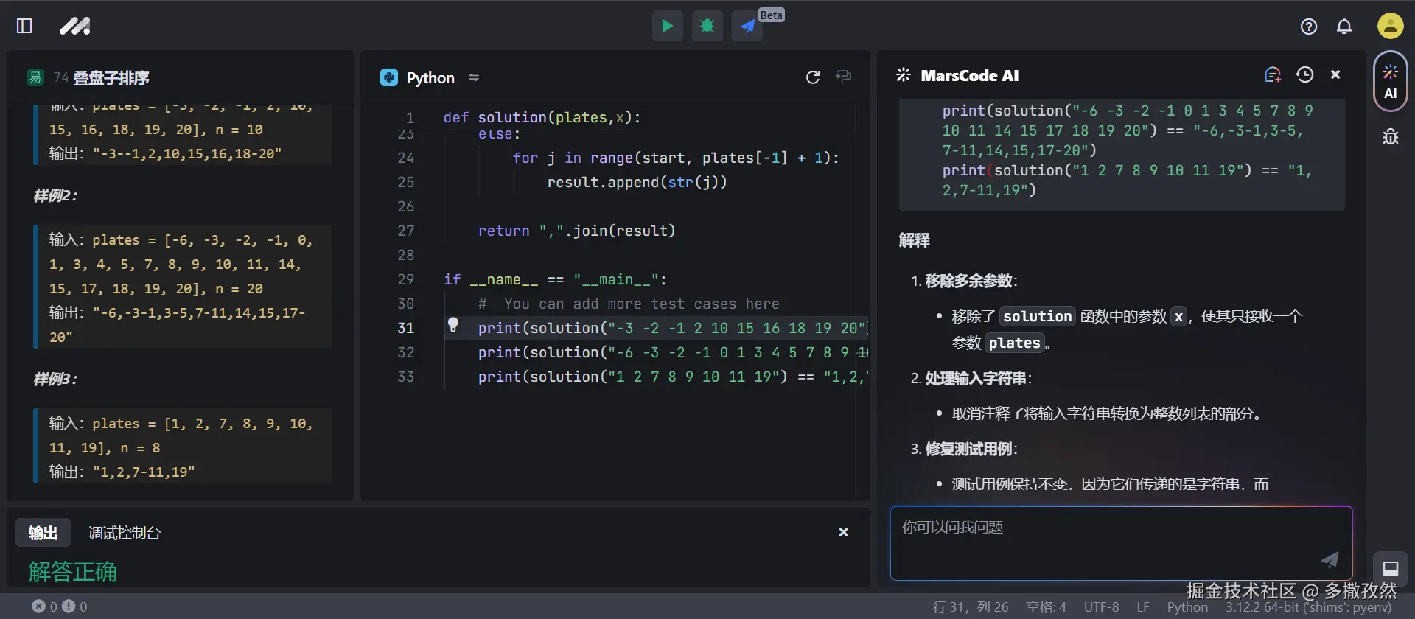Click the MarsCode logo
Viewport: 1415px width, 619px height.
click(x=75, y=27)
